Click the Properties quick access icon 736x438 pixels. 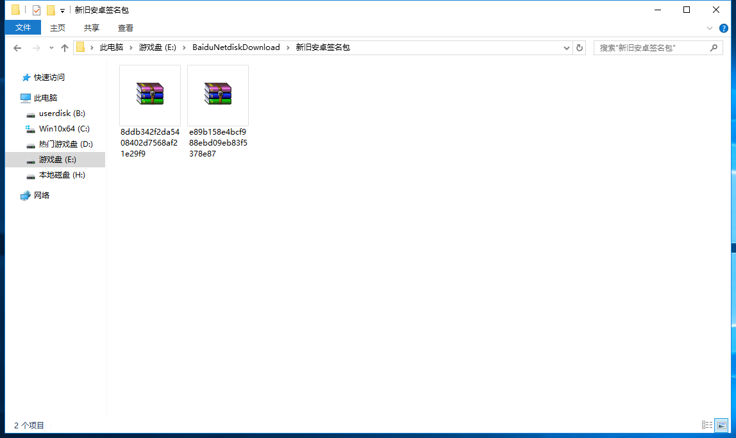36,10
